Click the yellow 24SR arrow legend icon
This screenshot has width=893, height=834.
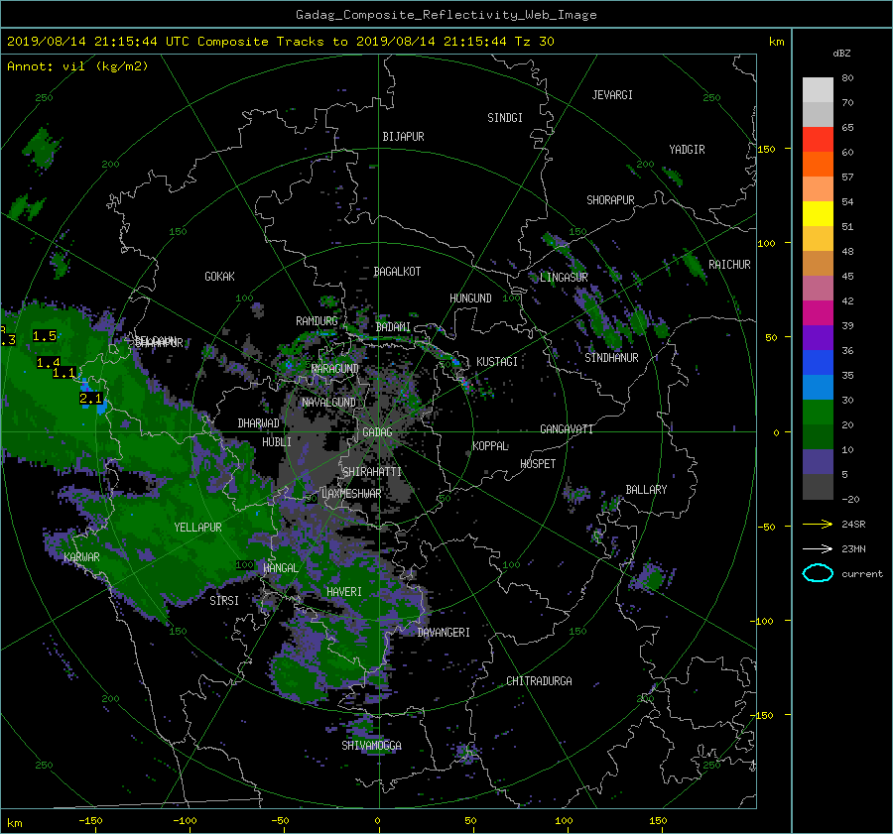coord(818,525)
